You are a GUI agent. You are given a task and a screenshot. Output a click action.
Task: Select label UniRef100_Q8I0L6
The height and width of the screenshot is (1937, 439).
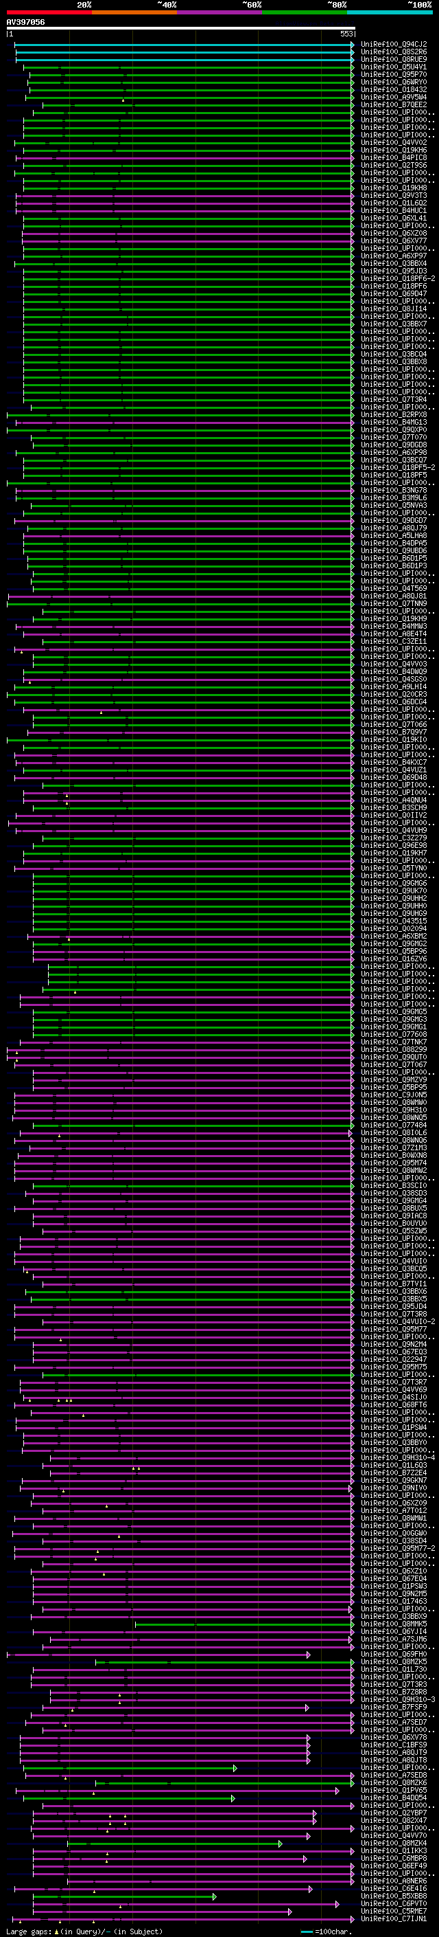point(394,1132)
